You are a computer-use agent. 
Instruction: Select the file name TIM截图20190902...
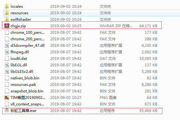[x=28, y=98]
